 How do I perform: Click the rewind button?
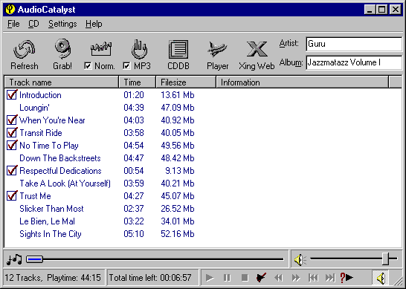(279, 278)
